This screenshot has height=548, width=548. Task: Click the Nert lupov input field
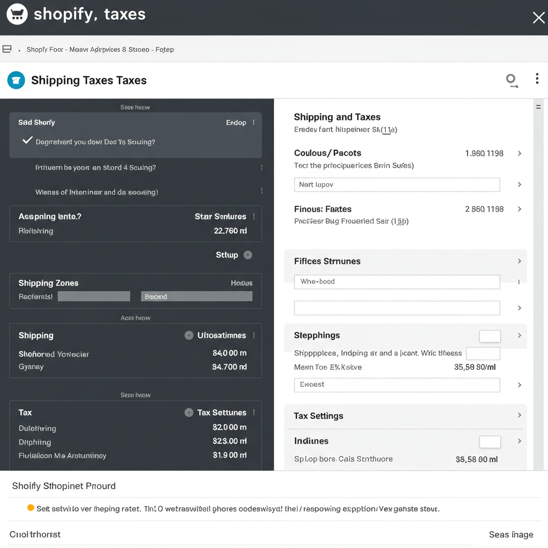(x=397, y=185)
